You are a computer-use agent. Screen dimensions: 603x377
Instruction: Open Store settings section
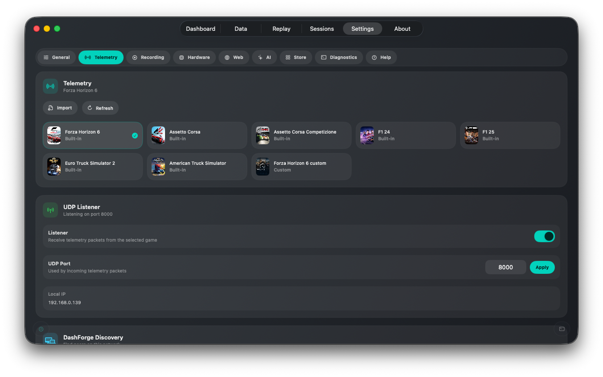pos(296,57)
